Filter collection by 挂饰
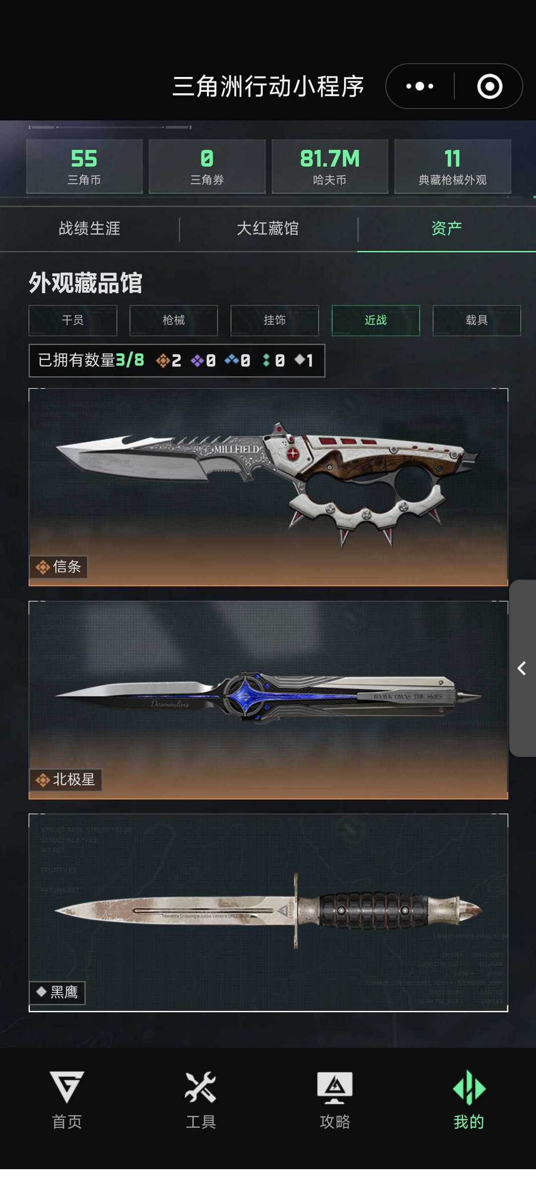 274,320
